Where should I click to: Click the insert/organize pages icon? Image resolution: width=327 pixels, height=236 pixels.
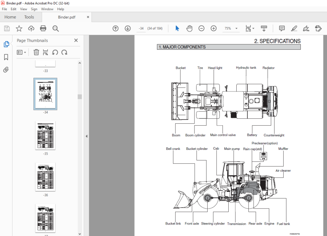click(45, 52)
